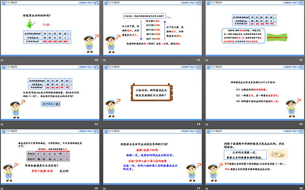Image resolution: width=305 pixels, height=190 pixels.
Task: Click the gray price table on slide 16
Action: click(x=48, y=156)
